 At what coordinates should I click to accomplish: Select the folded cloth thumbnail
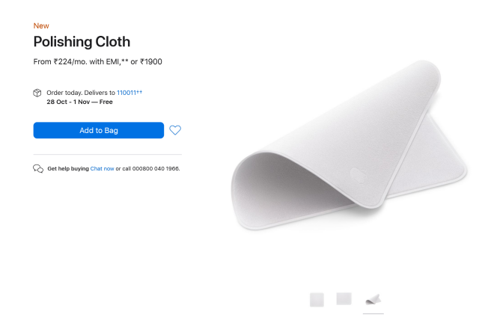(x=372, y=299)
